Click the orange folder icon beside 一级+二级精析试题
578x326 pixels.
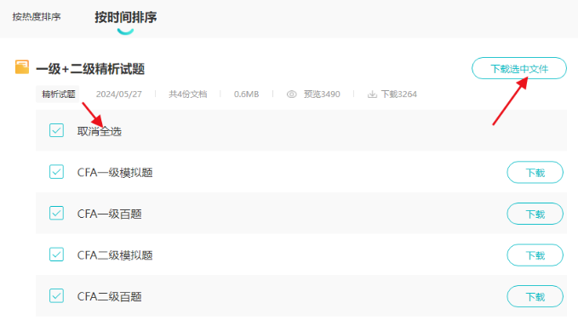[x=22, y=67]
